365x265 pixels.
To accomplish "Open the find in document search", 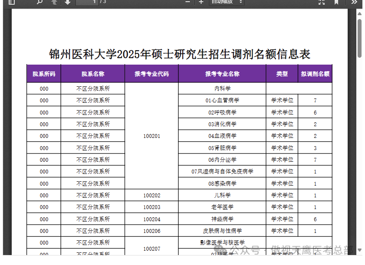I will point(39,2).
